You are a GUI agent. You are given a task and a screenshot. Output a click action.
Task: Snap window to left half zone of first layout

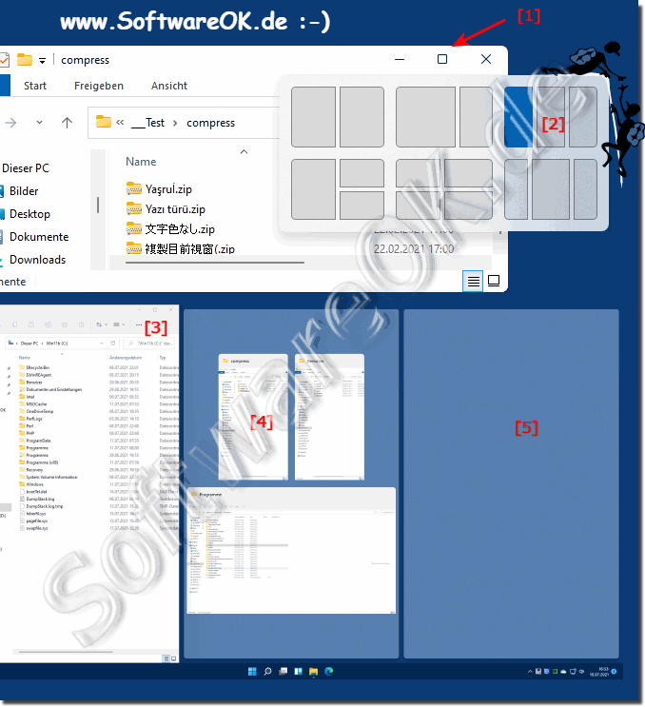tap(313, 117)
